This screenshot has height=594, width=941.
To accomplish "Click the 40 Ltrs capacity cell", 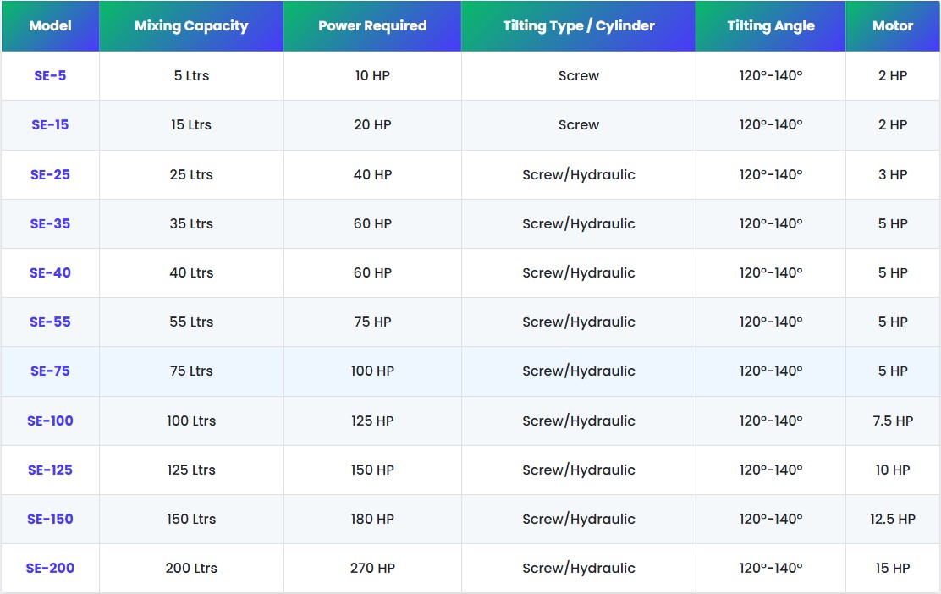I will 191,273.
